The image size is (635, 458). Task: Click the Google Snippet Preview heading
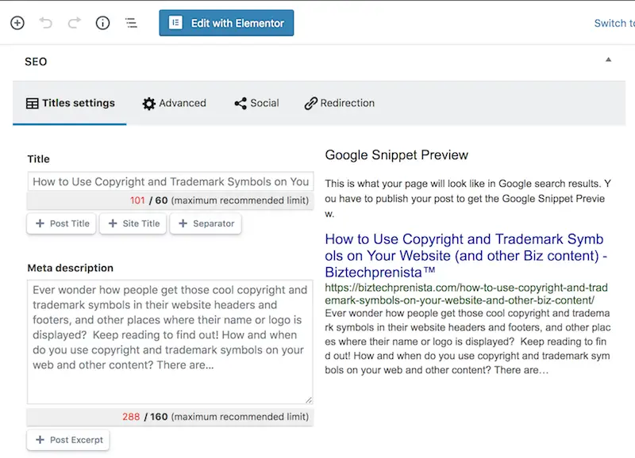click(396, 155)
